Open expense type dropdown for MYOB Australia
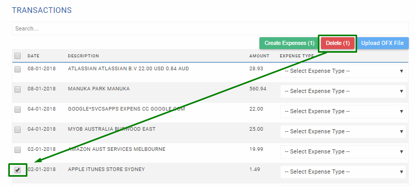The height and width of the screenshot is (186, 415). tap(343, 132)
